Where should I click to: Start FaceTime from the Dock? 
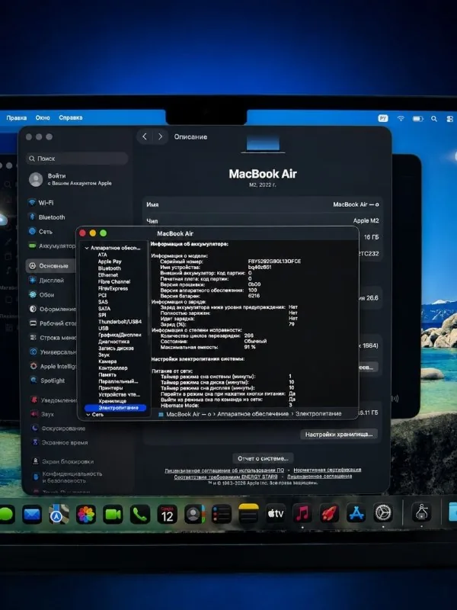[113, 515]
